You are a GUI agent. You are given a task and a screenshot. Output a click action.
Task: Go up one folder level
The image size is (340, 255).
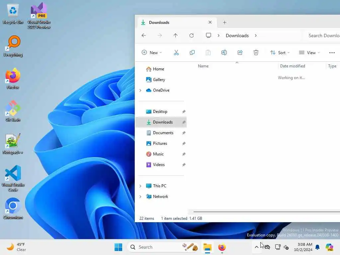[175, 35]
